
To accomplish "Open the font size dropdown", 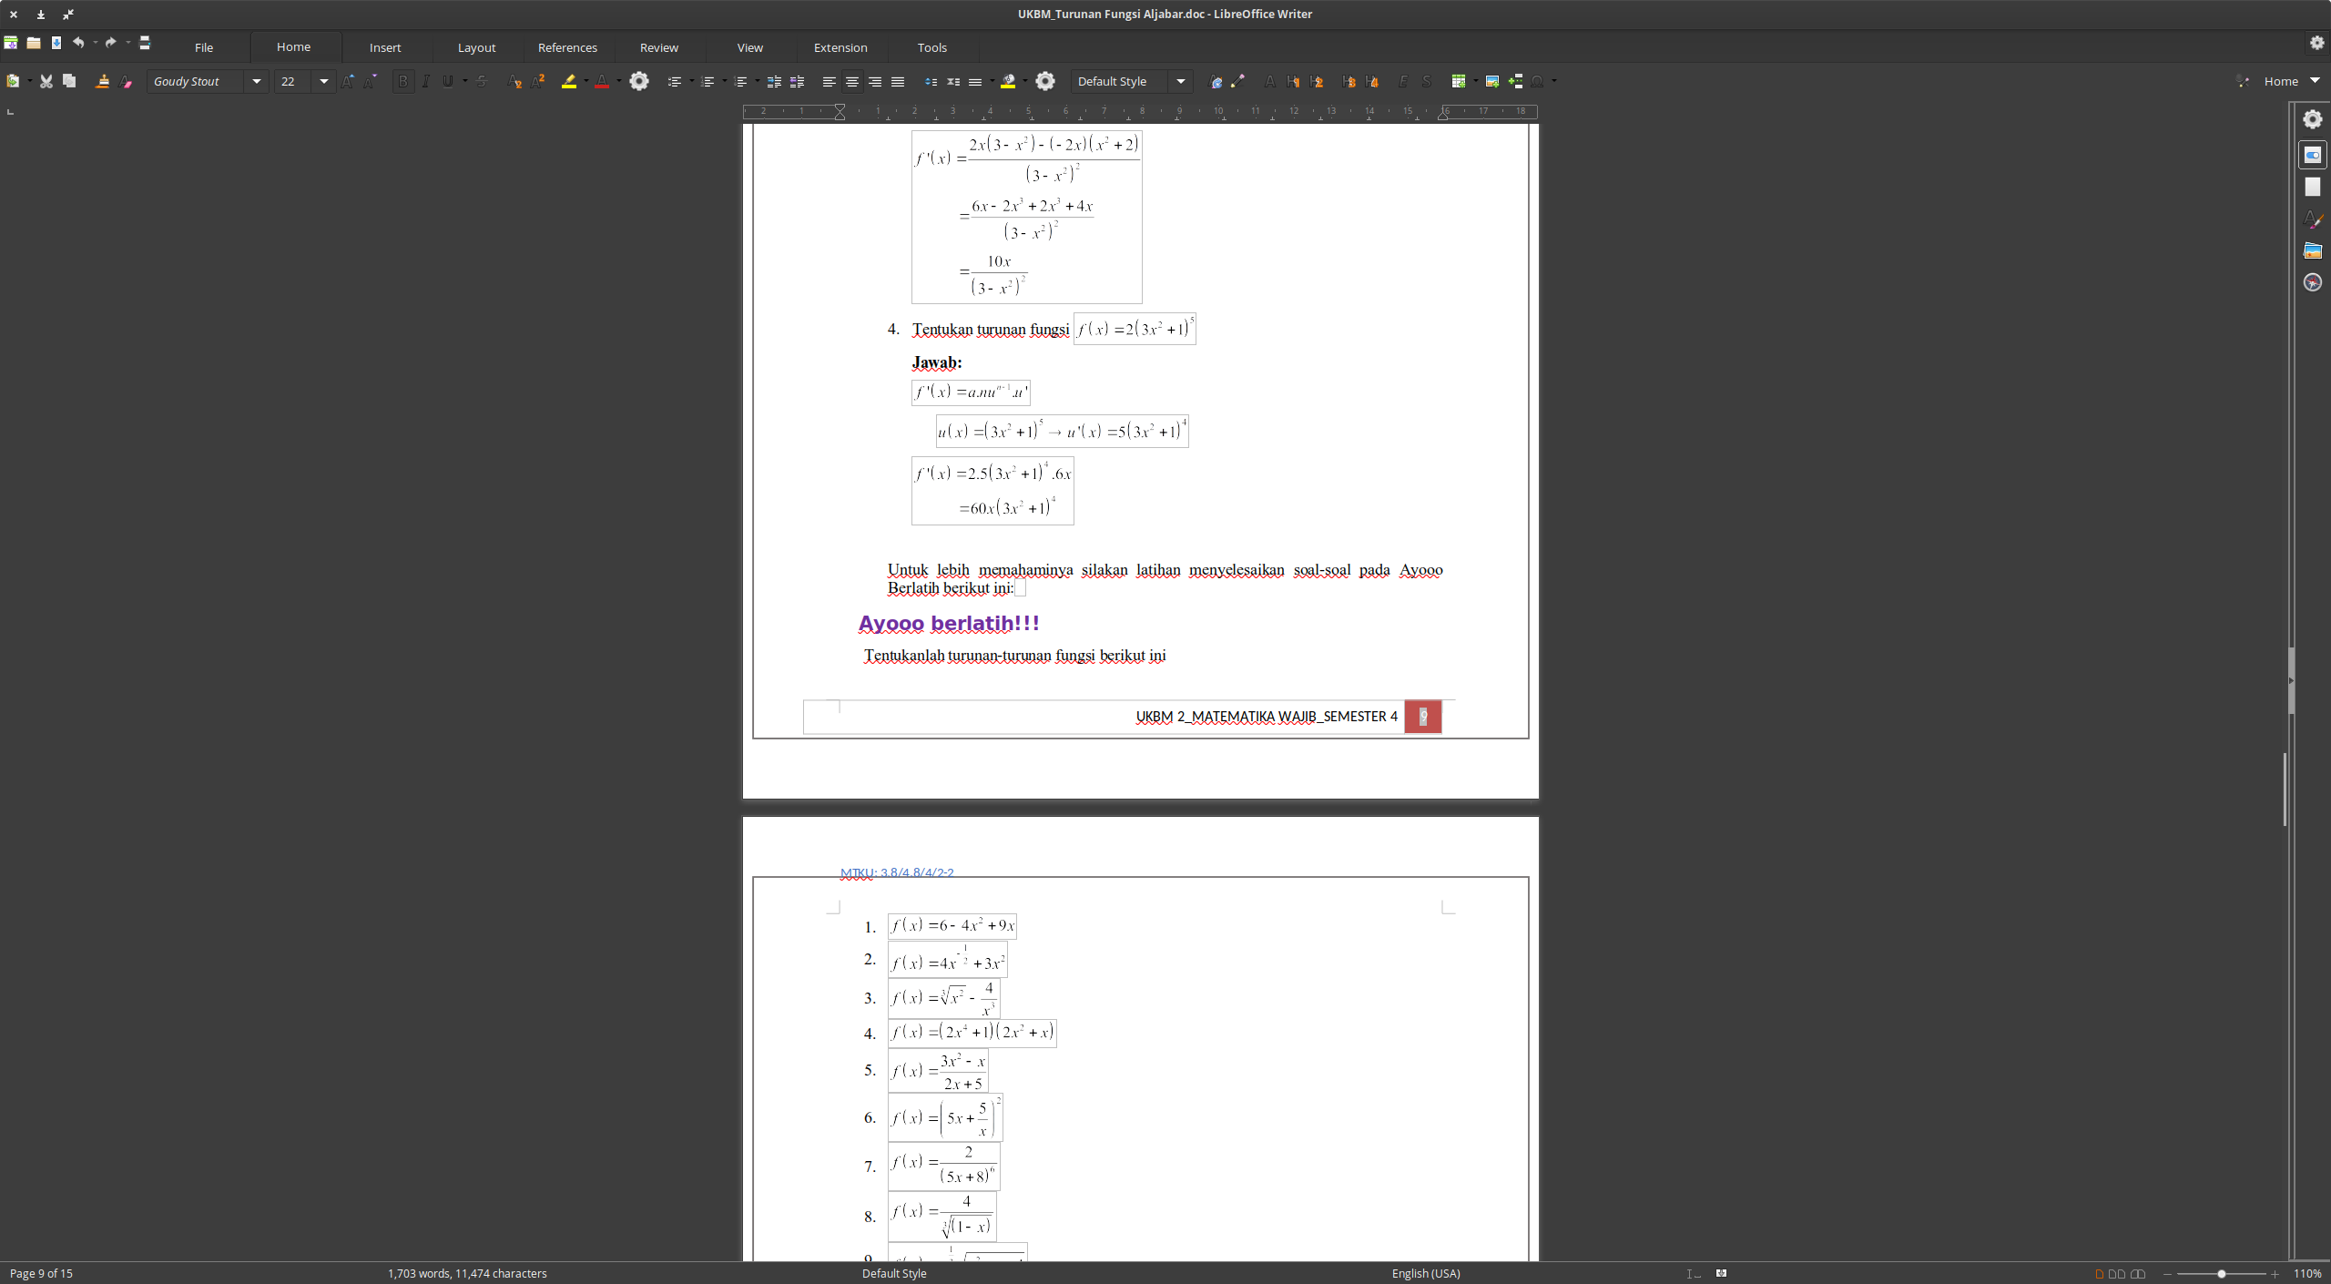I will 324,81.
